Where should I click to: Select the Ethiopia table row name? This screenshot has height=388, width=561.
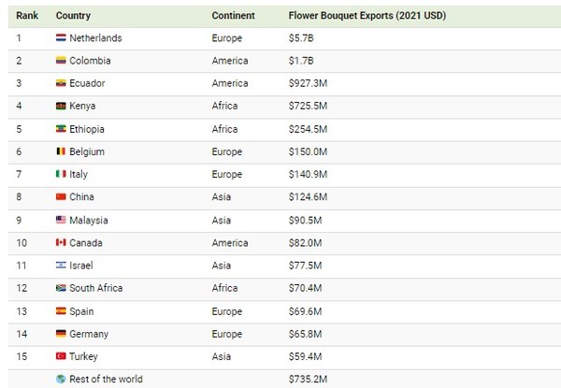point(87,129)
